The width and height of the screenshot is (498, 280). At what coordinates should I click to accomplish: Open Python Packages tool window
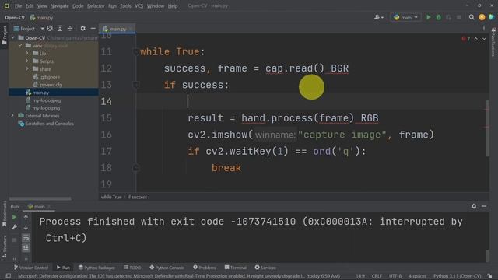96,268
